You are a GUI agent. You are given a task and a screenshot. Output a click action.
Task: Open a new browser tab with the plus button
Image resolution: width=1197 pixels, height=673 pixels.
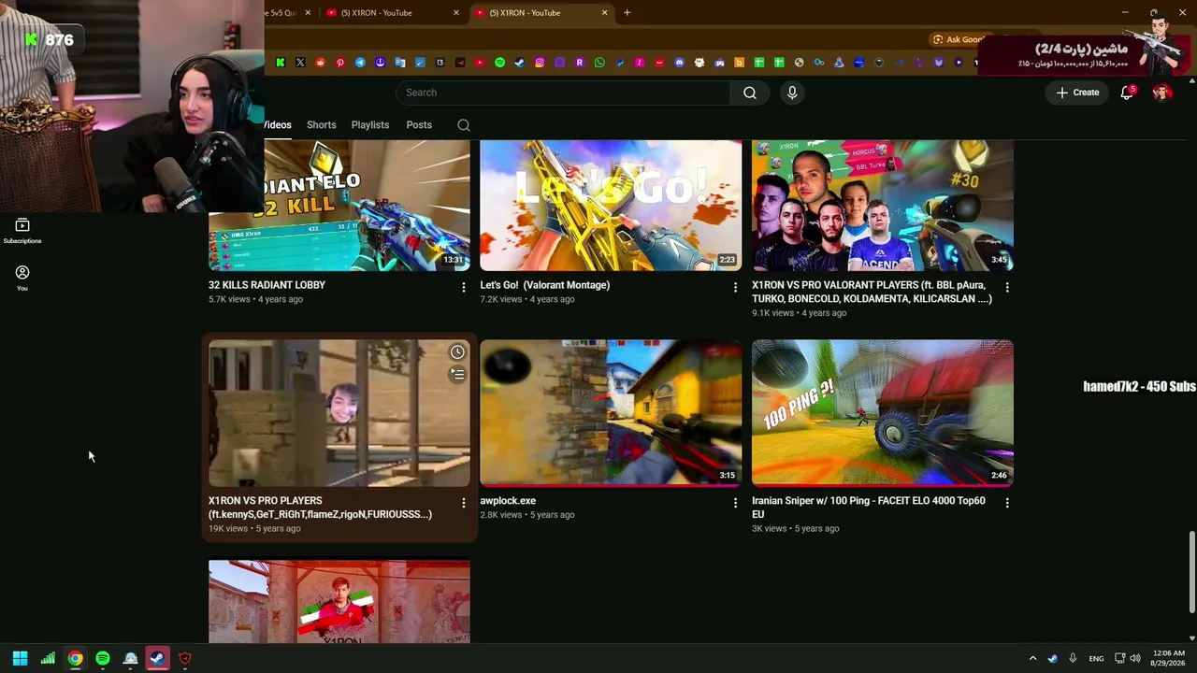(627, 13)
